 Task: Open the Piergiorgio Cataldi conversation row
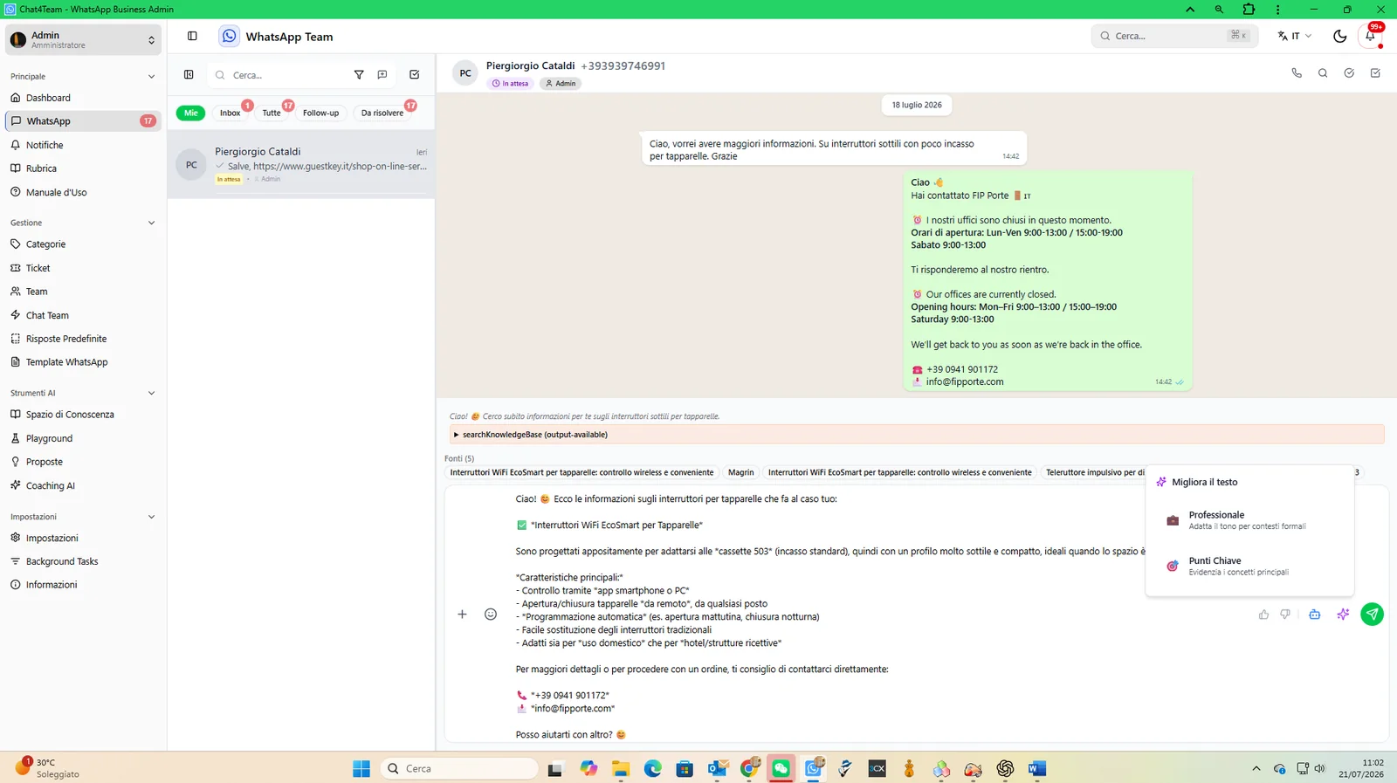[301, 165]
